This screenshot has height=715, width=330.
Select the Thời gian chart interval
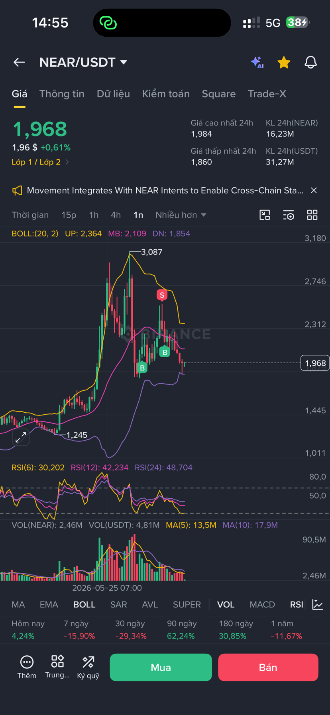pos(30,215)
